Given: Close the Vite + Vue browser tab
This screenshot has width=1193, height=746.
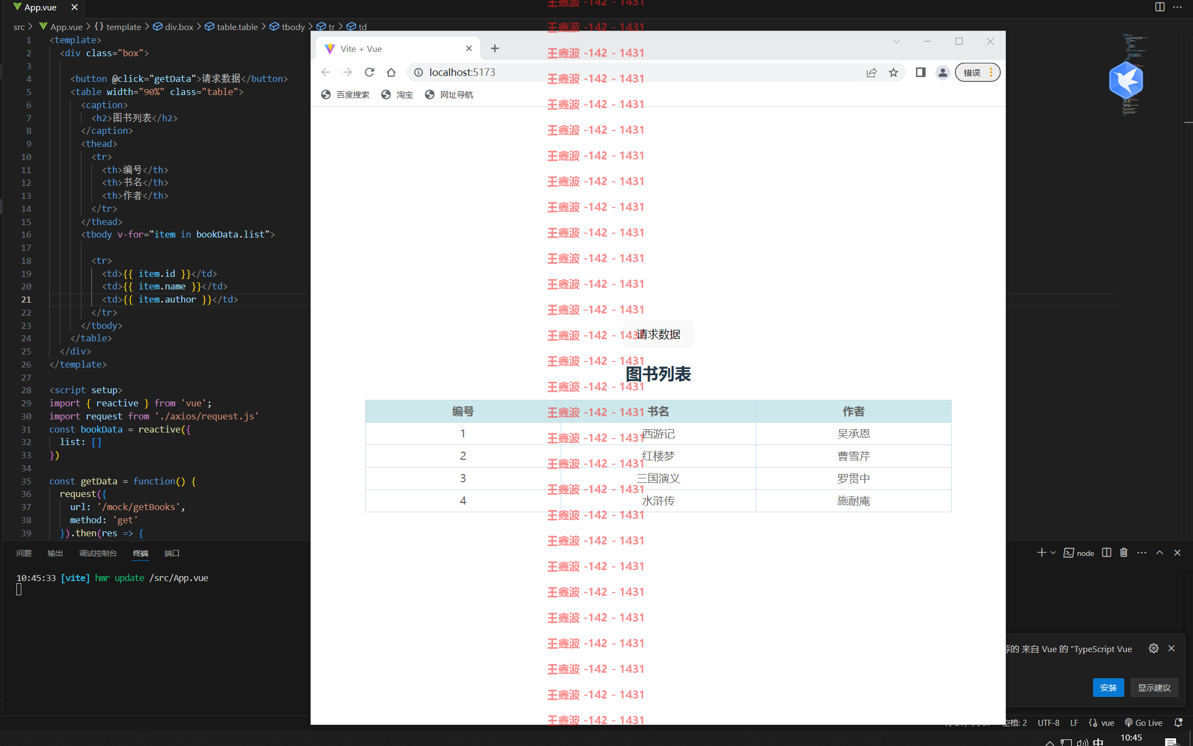Looking at the screenshot, I should point(469,49).
